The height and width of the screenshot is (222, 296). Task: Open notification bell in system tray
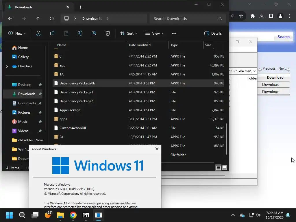tap(288, 215)
